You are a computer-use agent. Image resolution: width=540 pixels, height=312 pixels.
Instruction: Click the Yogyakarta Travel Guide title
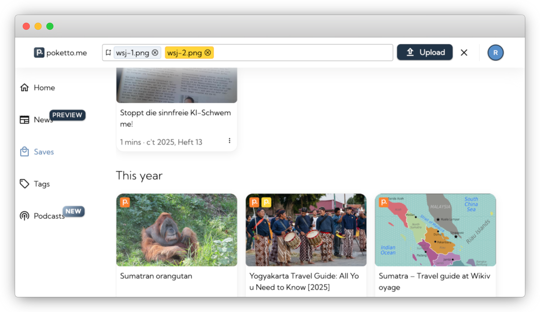[x=304, y=281]
